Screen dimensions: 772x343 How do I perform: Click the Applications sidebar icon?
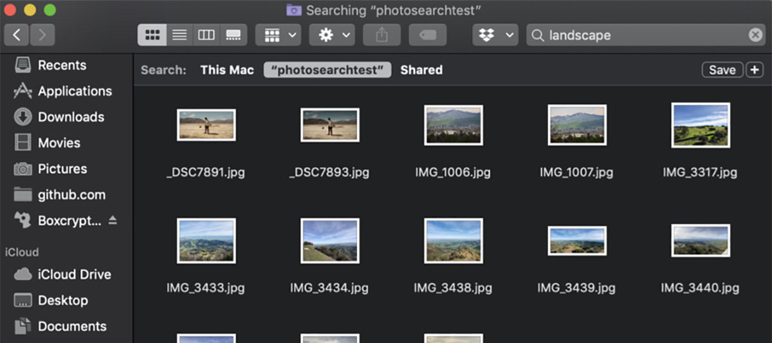click(23, 91)
